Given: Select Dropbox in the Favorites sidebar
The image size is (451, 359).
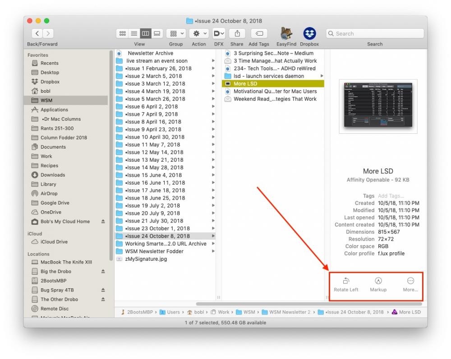Looking at the screenshot, I should click(x=50, y=82).
